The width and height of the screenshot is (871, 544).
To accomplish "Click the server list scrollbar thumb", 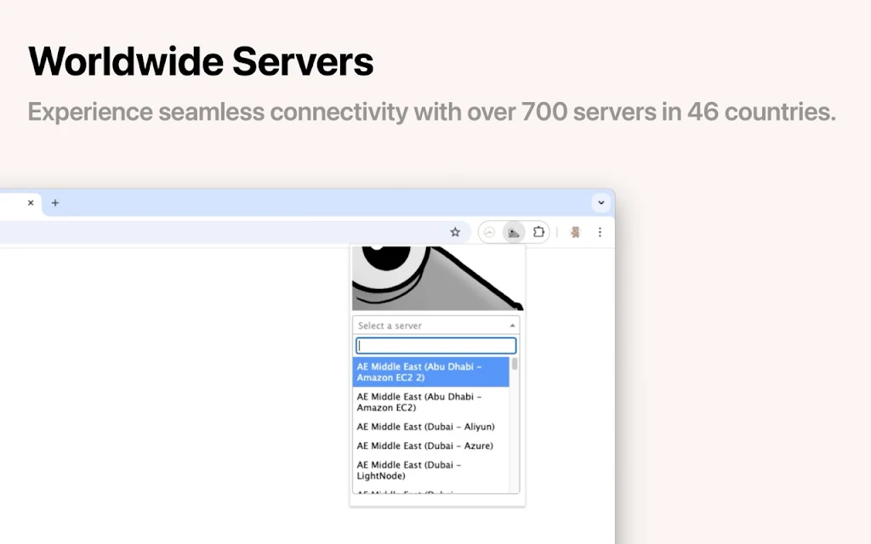I will 515,364.
